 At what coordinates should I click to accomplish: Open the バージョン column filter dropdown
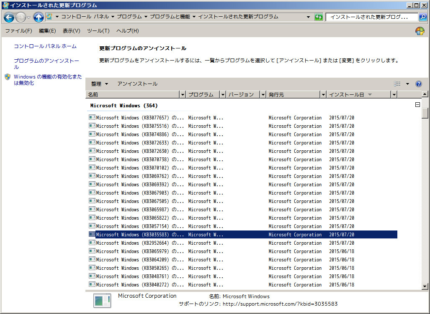tap(263, 95)
